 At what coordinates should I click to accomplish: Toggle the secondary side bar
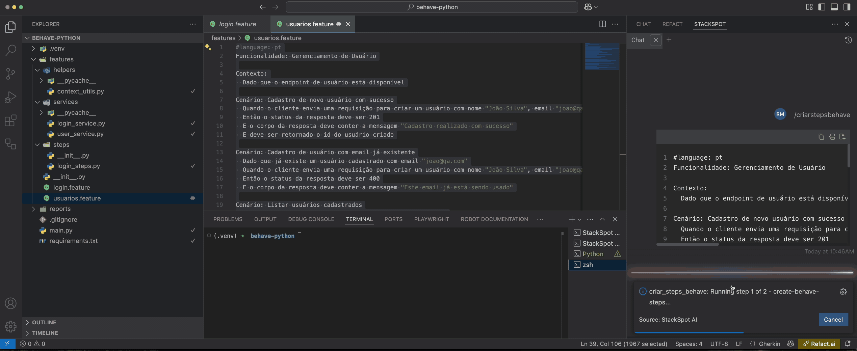coord(847,7)
